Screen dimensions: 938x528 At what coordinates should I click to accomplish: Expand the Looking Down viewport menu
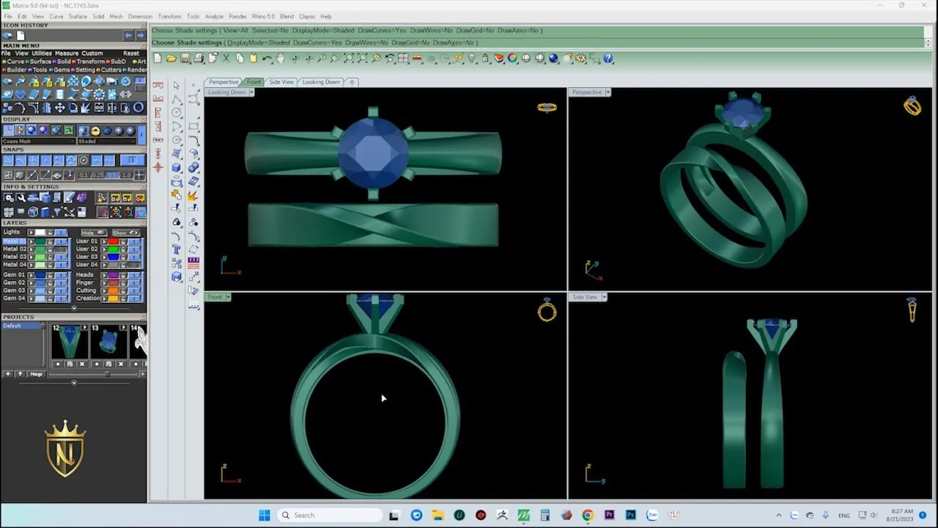251,92
